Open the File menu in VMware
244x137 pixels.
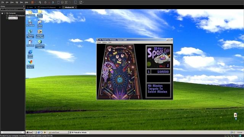click(3, 2)
